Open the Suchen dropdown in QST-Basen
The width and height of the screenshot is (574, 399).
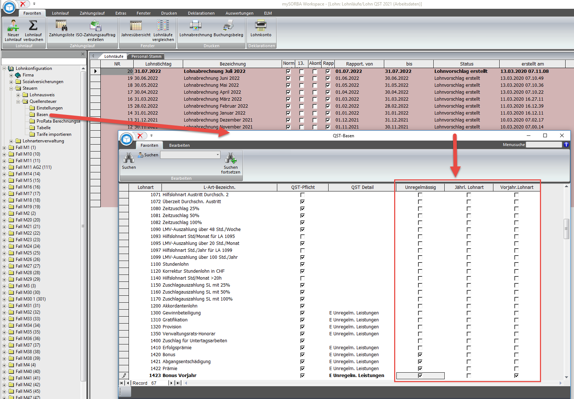218,155
